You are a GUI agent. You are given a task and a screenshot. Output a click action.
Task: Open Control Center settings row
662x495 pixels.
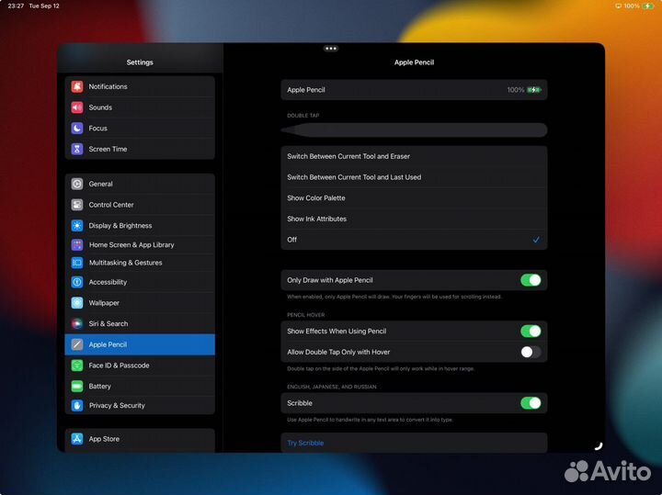(x=140, y=205)
